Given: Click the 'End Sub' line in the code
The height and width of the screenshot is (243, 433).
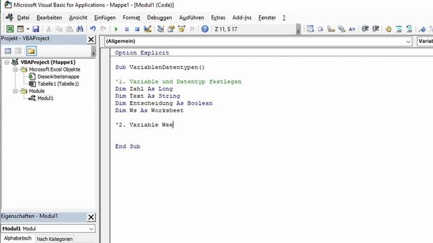Looking at the screenshot, I should coord(128,146).
